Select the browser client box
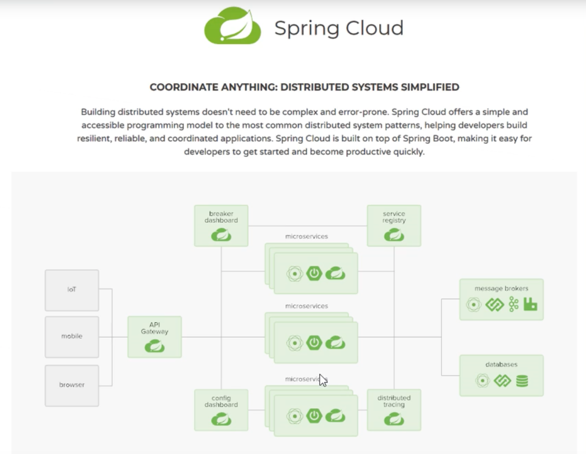The height and width of the screenshot is (454, 586). tap(72, 386)
